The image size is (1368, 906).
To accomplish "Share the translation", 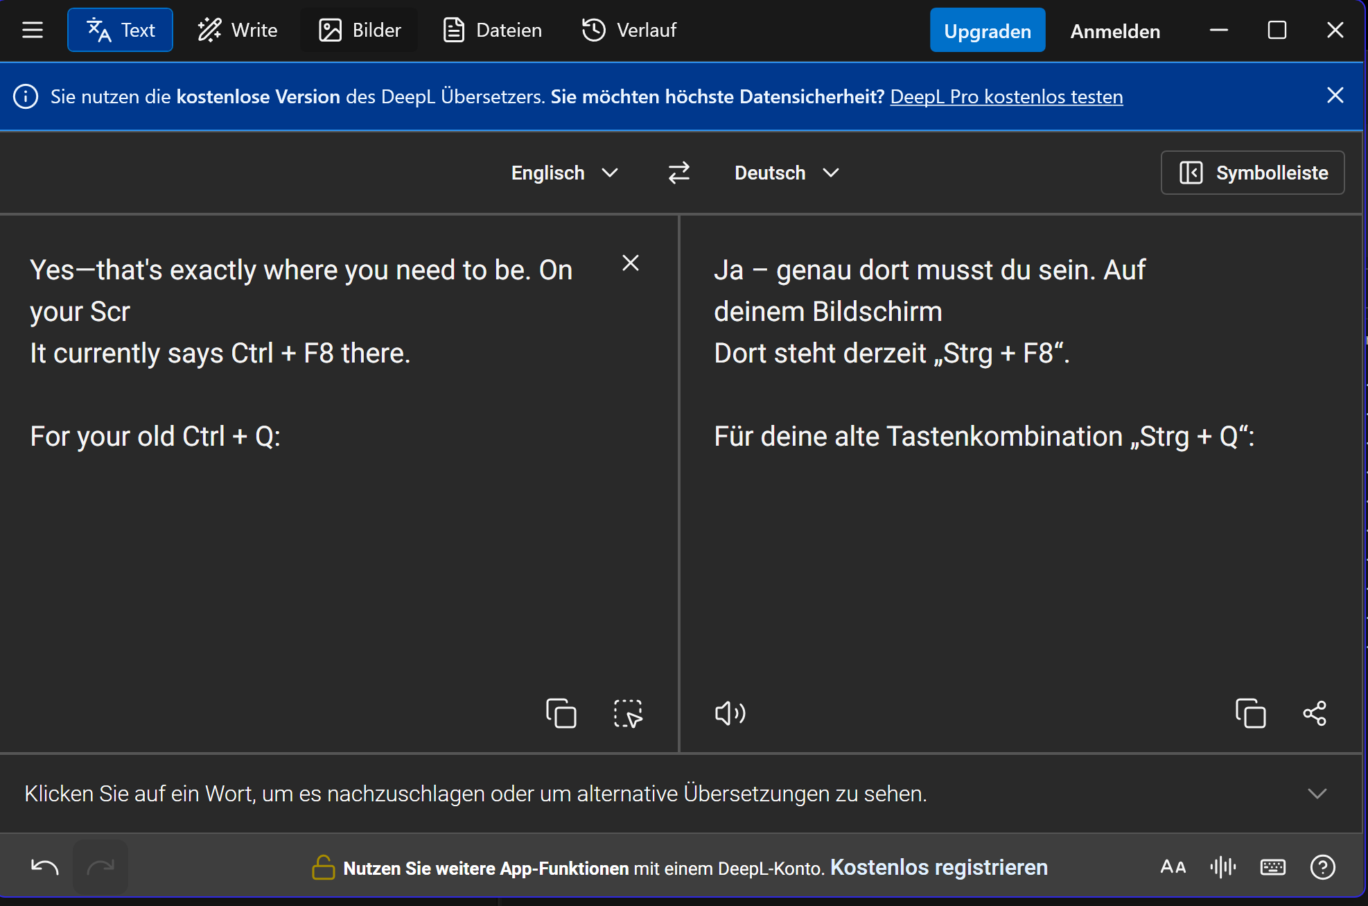I will point(1315,713).
